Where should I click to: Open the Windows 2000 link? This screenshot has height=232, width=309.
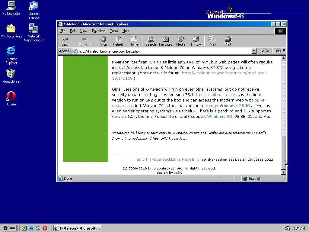[x=234, y=105]
